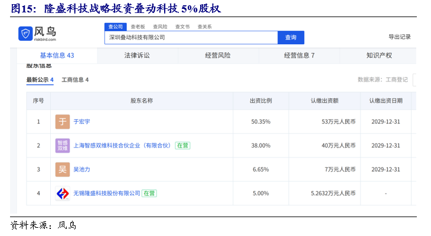Click 在营 tag beside 上海智感双维
Screen dimensions: 431x236
[x=182, y=146]
